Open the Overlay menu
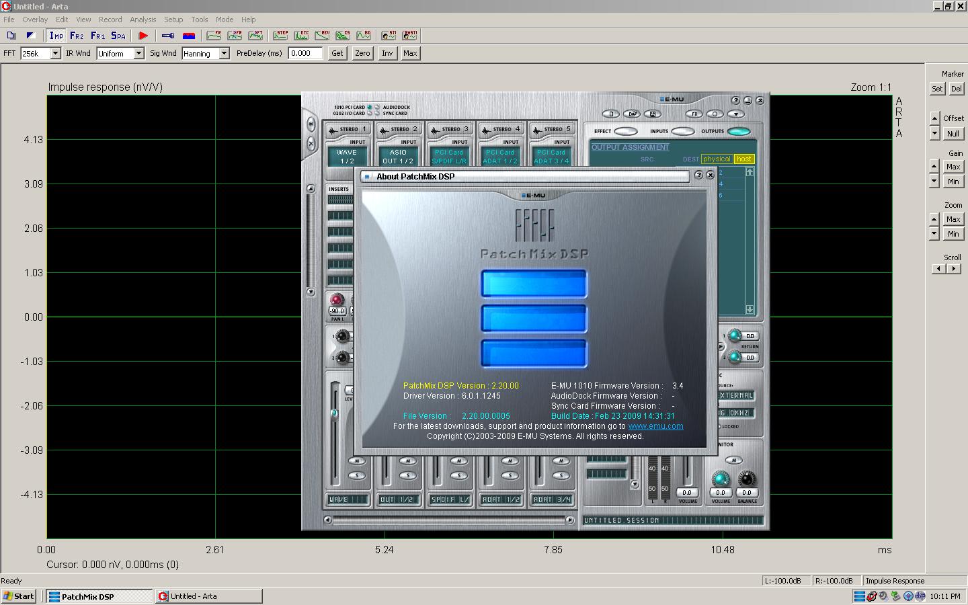968x605 pixels. tap(35, 19)
